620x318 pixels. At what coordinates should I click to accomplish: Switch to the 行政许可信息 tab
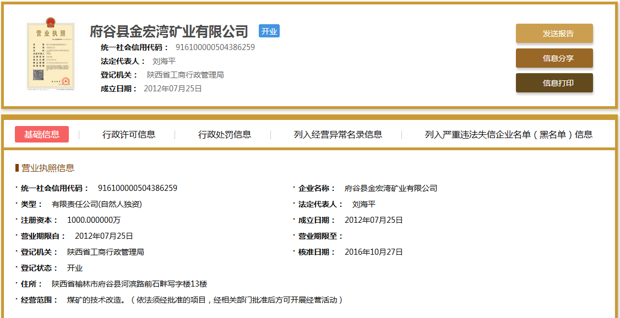coord(129,134)
